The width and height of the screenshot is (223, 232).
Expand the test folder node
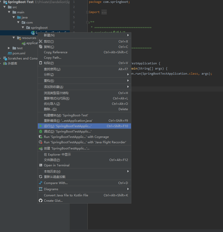(9, 48)
